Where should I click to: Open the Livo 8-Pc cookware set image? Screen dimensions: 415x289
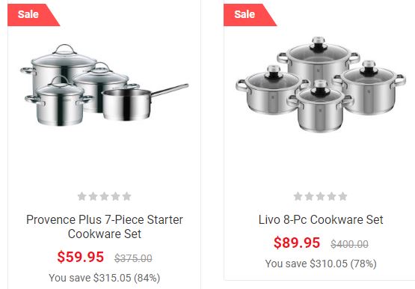pos(321,85)
